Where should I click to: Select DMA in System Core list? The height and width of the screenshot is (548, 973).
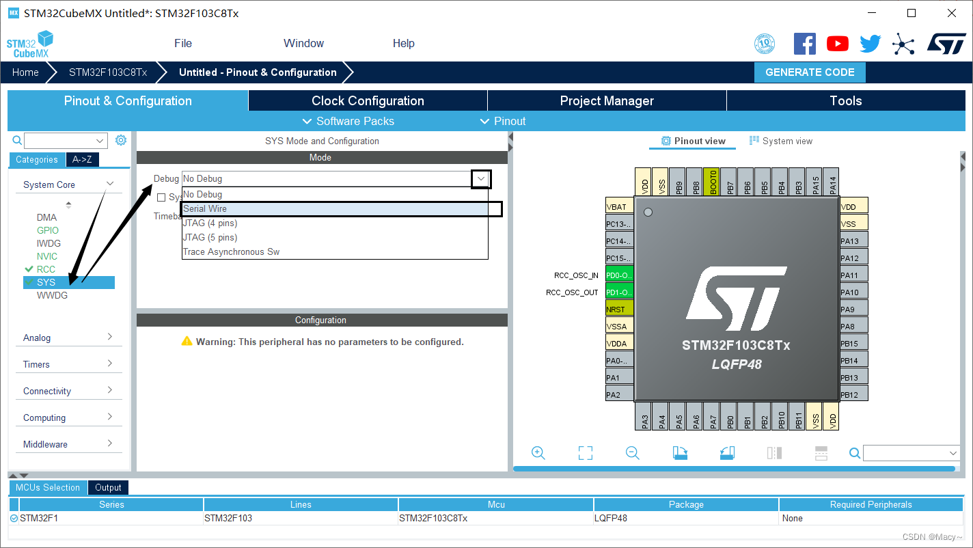tap(47, 217)
